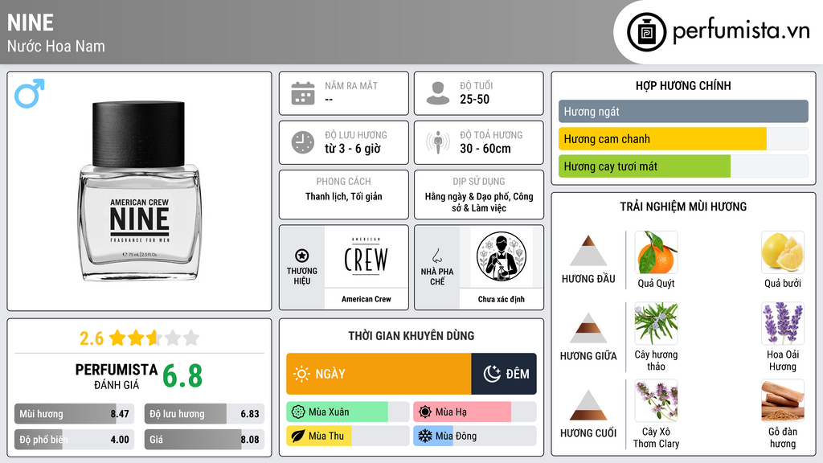Click the nose icon above Nhà pha chế
The width and height of the screenshot is (823, 463).
point(436,256)
